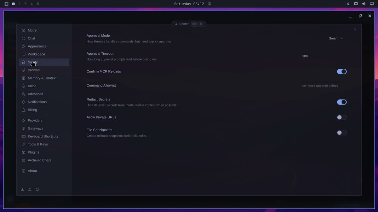
Task: Click the Command Allowlist comma-separated values field
Action: click(323, 85)
